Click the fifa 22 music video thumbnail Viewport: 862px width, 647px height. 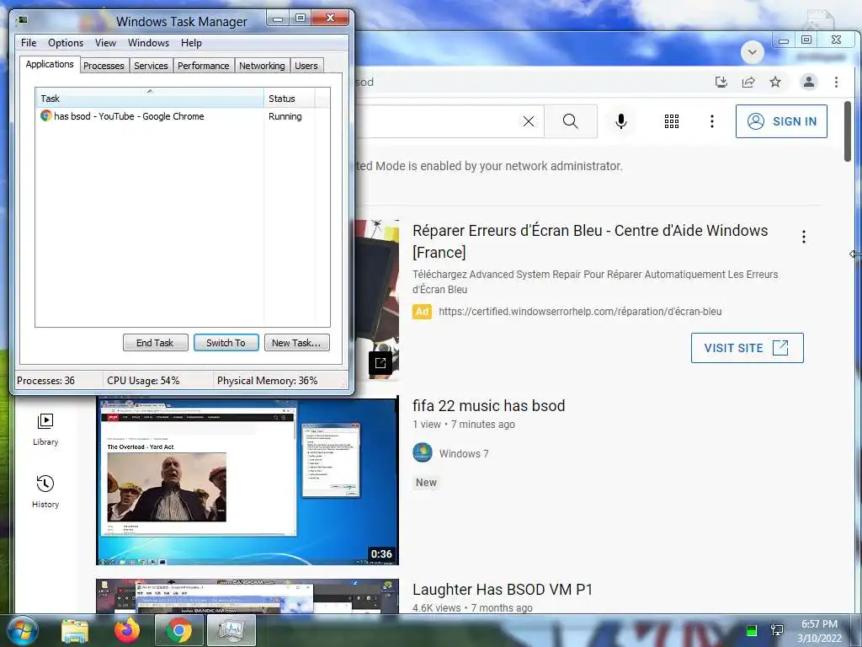(x=247, y=480)
